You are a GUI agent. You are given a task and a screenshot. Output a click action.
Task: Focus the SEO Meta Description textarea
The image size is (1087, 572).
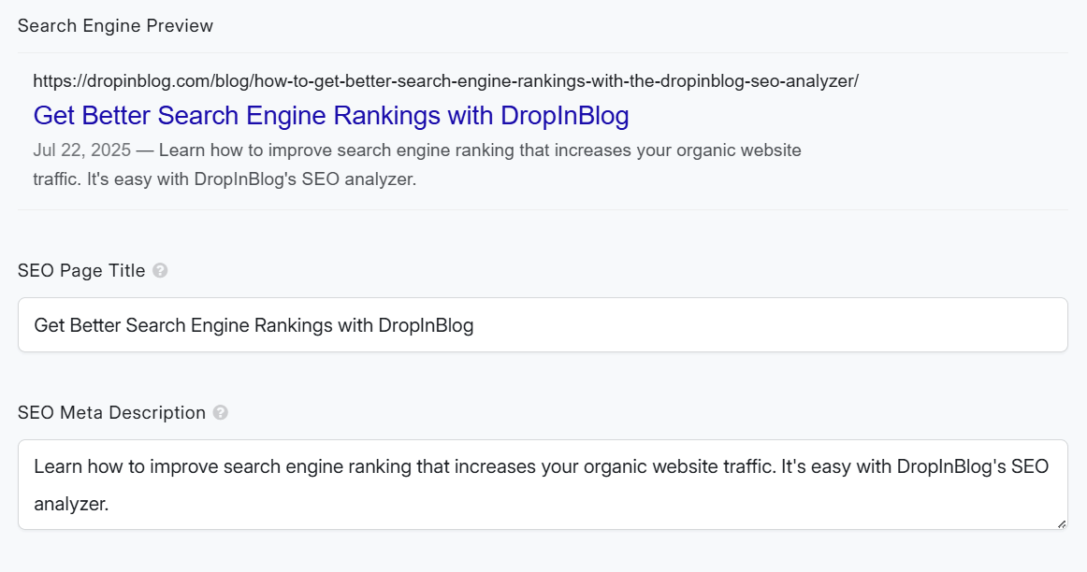click(x=543, y=485)
